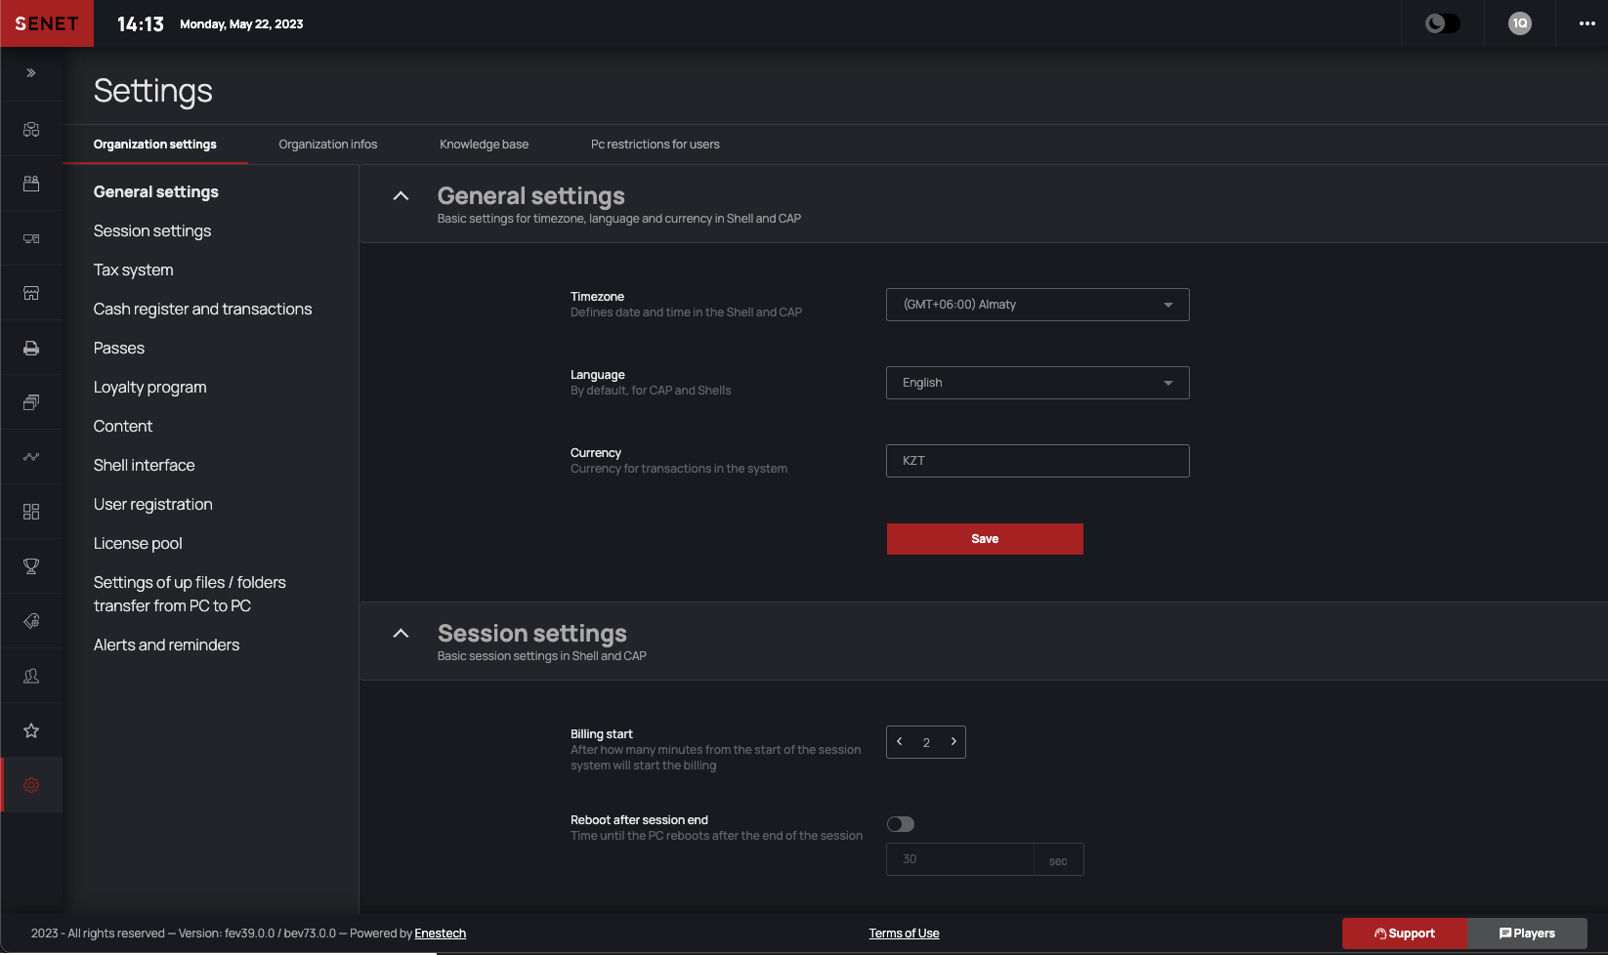Click the reboot seconds input field

[x=960, y=859]
